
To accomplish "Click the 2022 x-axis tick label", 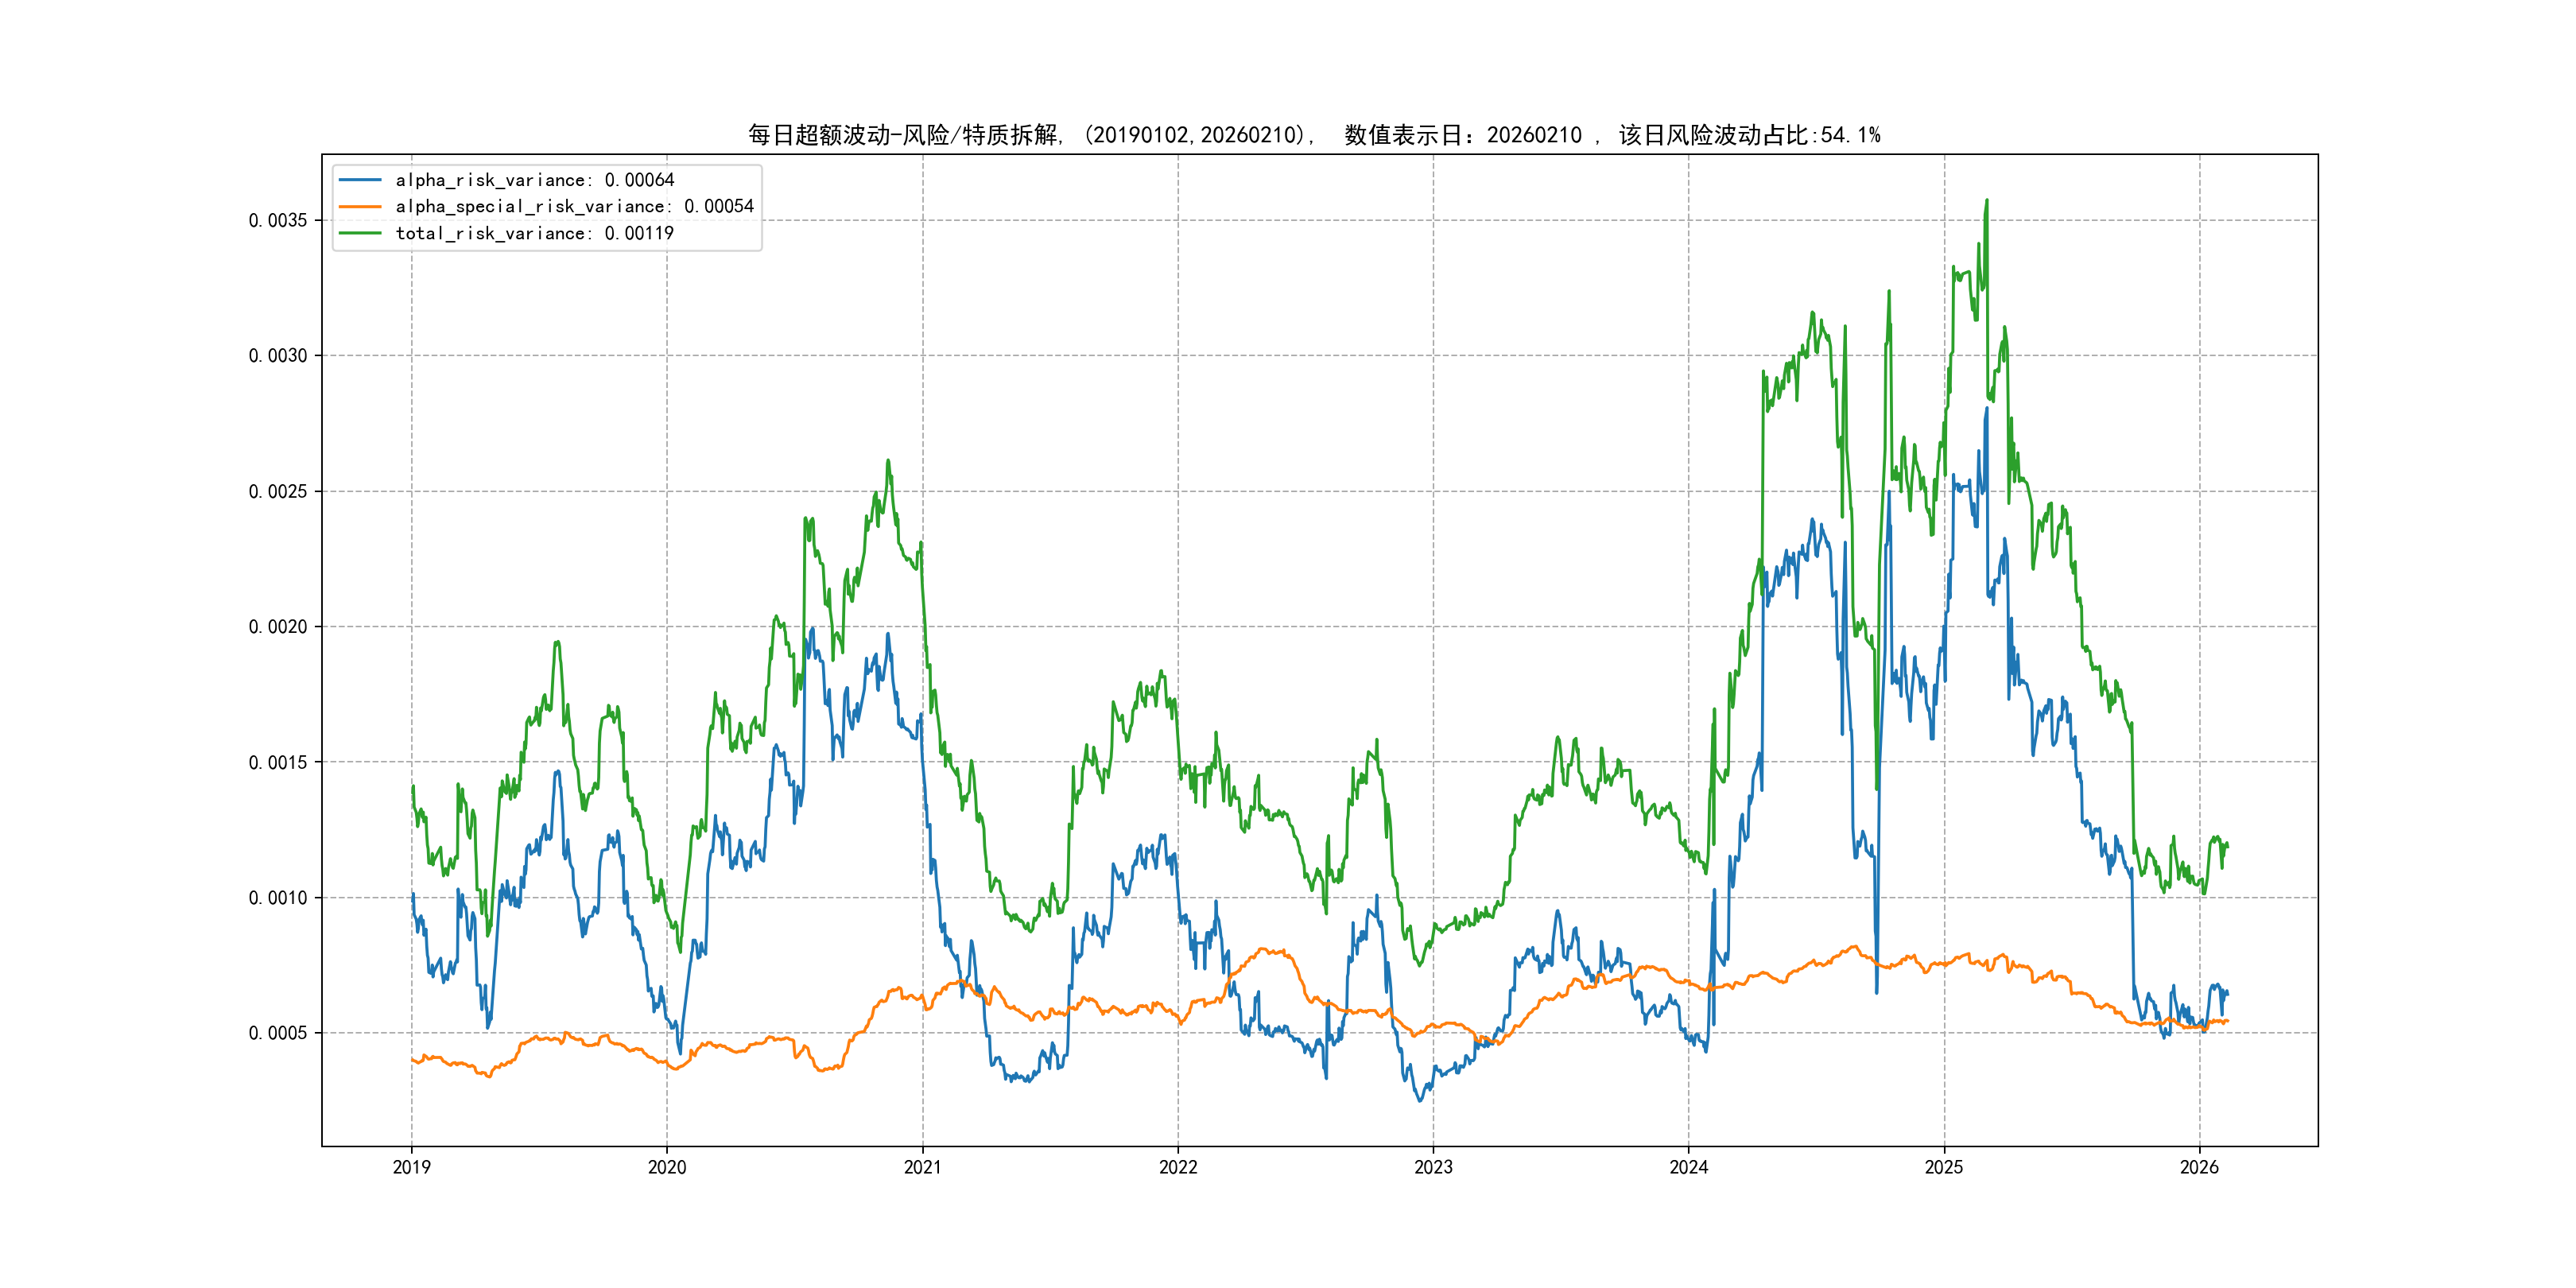I will click(x=1178, y=1167).
